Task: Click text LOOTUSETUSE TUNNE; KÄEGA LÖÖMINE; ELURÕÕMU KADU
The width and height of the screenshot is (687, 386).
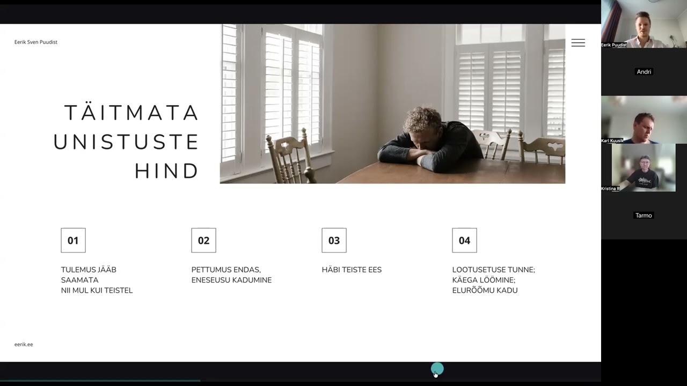Action: [x=493, y=280]
